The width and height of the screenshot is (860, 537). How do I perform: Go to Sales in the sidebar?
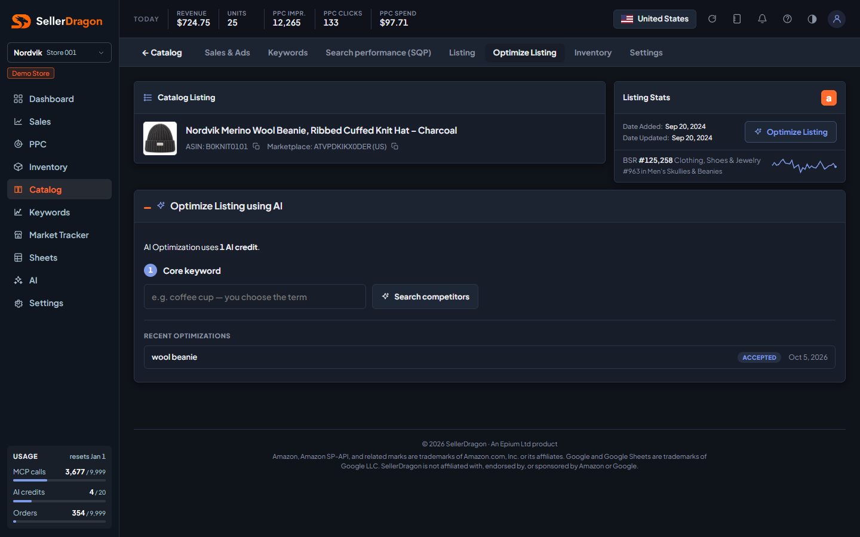[x=59, y=122]
